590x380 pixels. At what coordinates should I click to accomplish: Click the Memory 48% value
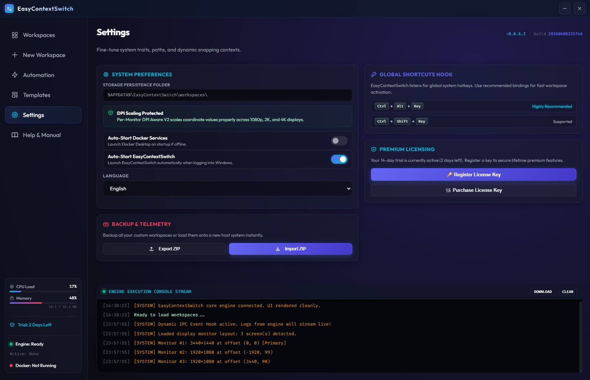[x=73, y=298]
